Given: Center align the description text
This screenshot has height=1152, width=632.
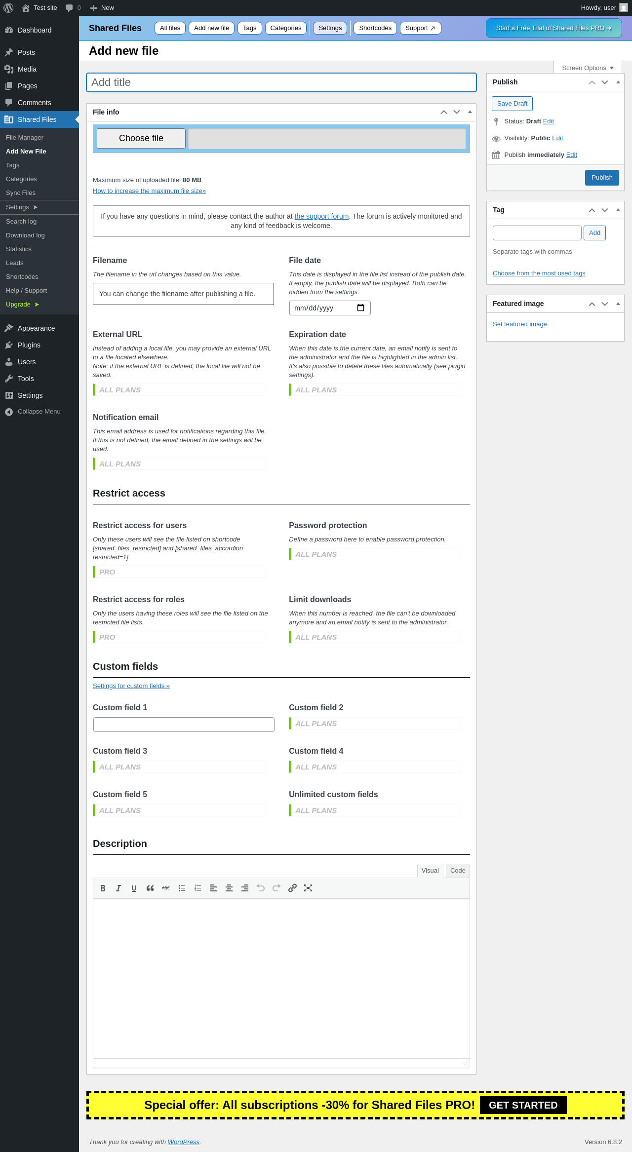Looking at the screenshot, I should tap(229, 888).
